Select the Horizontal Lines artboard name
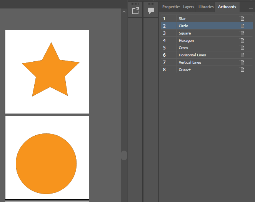255x202 pixels. 192,55
